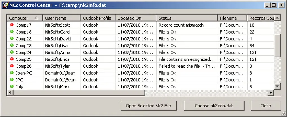Image resolution: width=287 pixels, height=117 pixels.
Task: Click user name NirSoft\Tyler
Action: click(57, 66)
